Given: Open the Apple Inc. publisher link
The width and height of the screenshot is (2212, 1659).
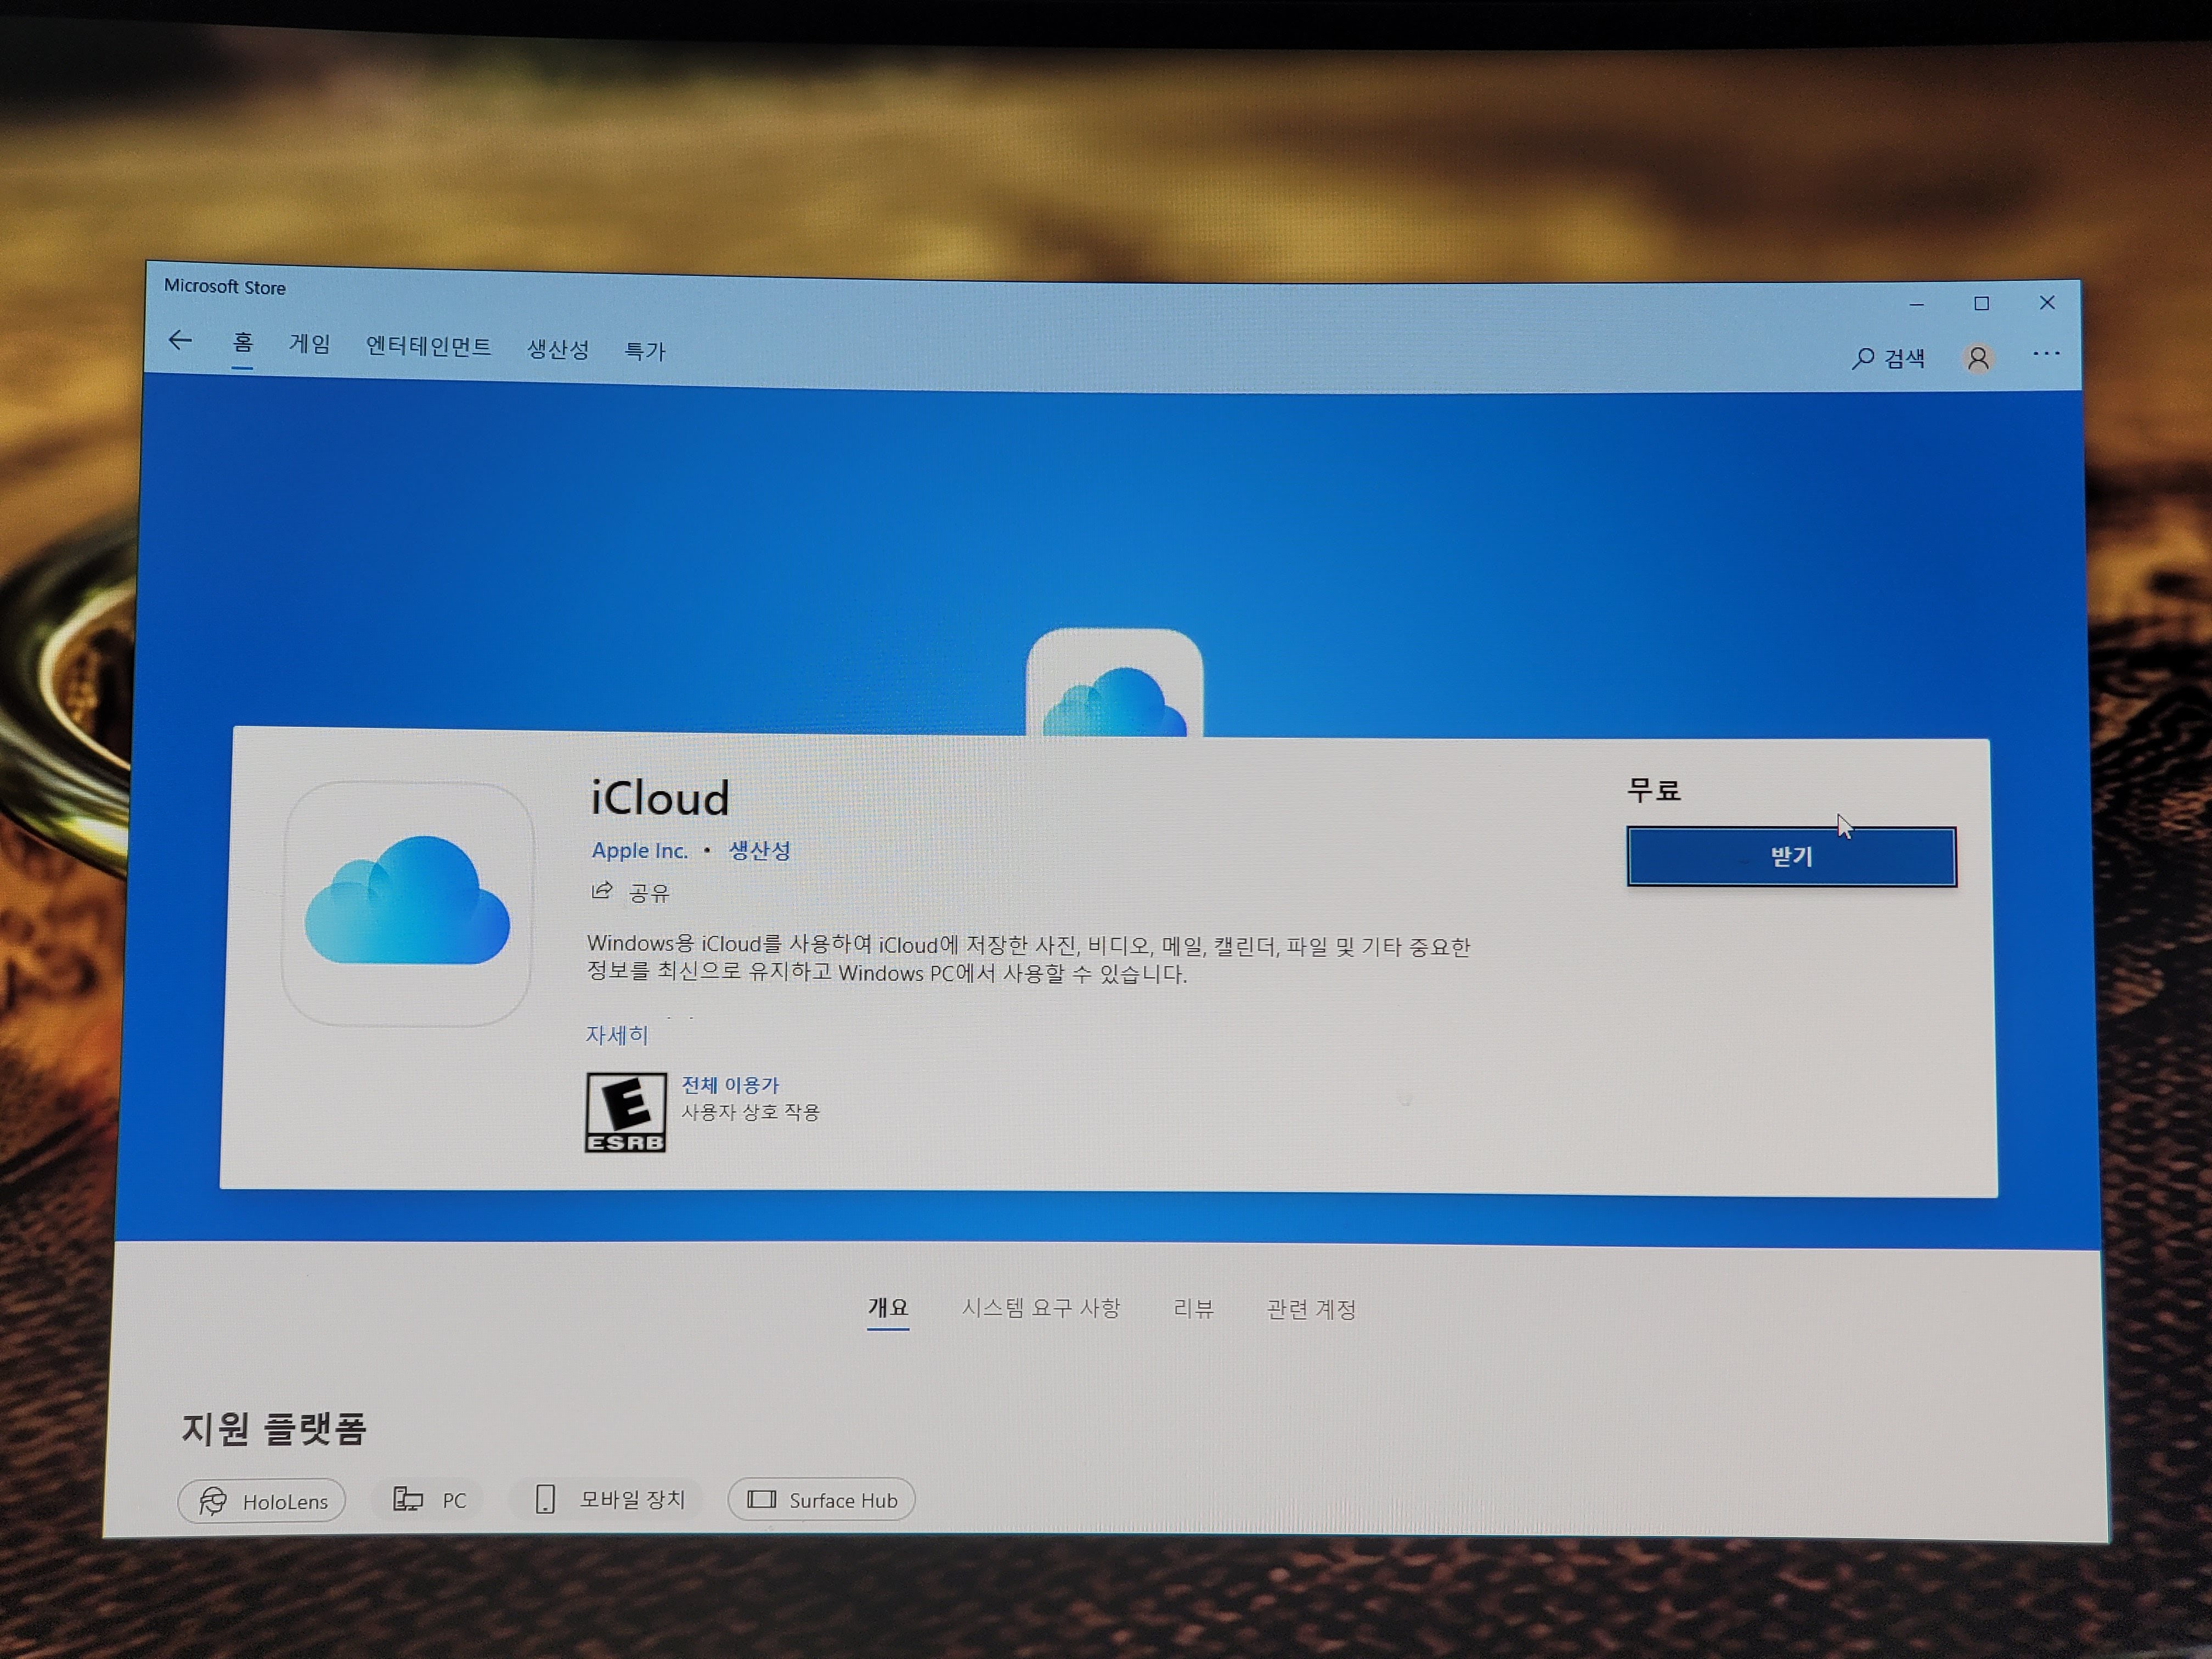Looking at the screenshot, I should pos(639,850).
